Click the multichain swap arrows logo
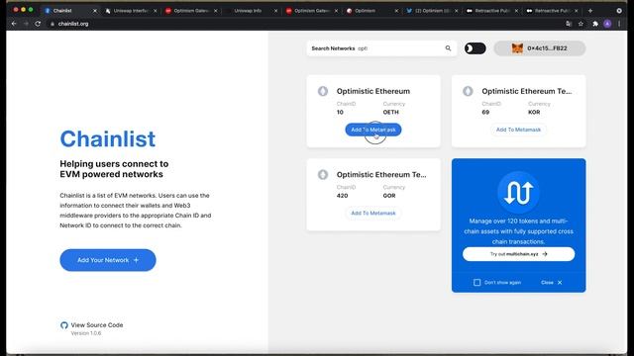 click(518, 192)
